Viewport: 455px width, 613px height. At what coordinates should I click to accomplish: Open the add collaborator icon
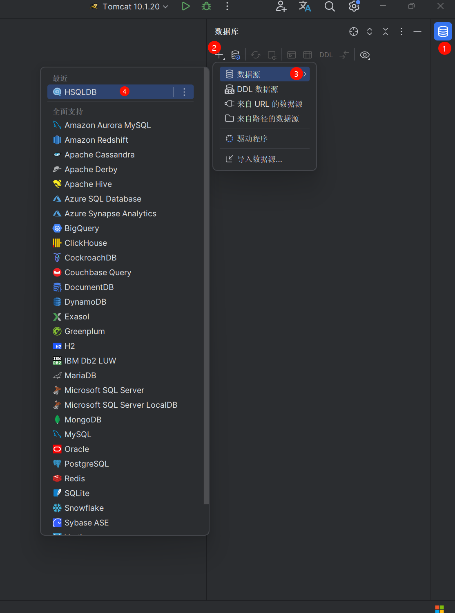click(281, 6)
